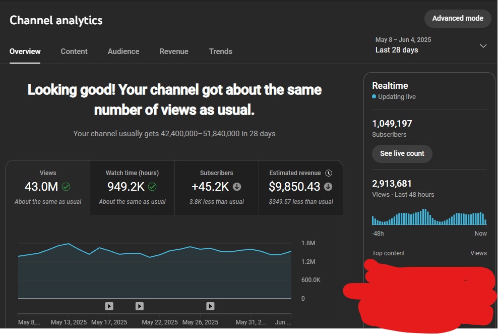Viewport: 498px width, 334px height.
Task: Click the realtime 48-hour views bar chart
Action: click(429, 217)
